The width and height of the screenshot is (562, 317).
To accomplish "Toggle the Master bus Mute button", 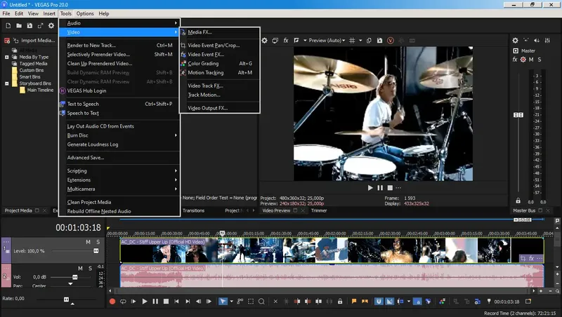I will coord(532,59).
